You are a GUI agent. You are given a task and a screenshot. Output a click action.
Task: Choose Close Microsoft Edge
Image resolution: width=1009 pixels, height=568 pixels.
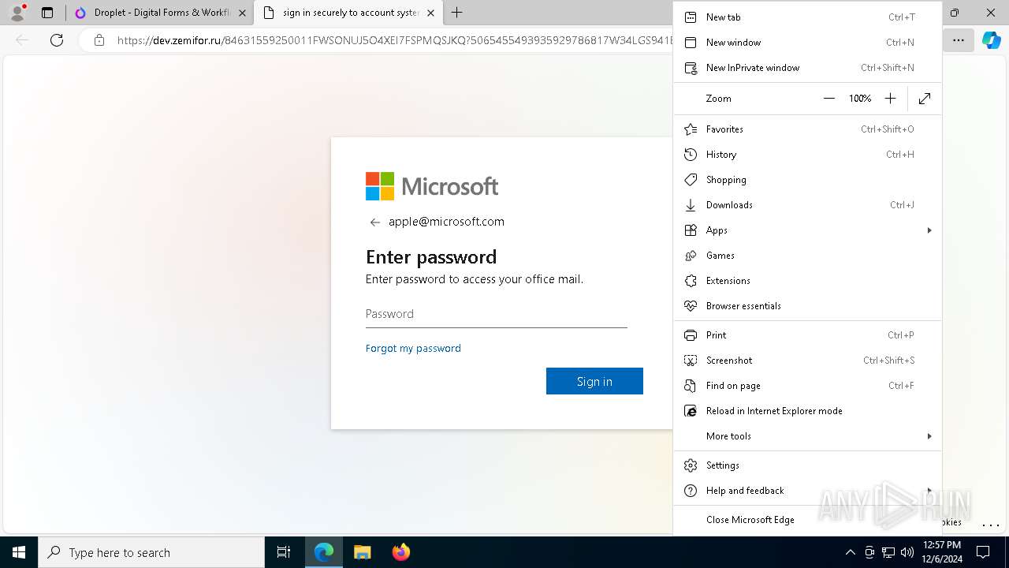point(807,520)
